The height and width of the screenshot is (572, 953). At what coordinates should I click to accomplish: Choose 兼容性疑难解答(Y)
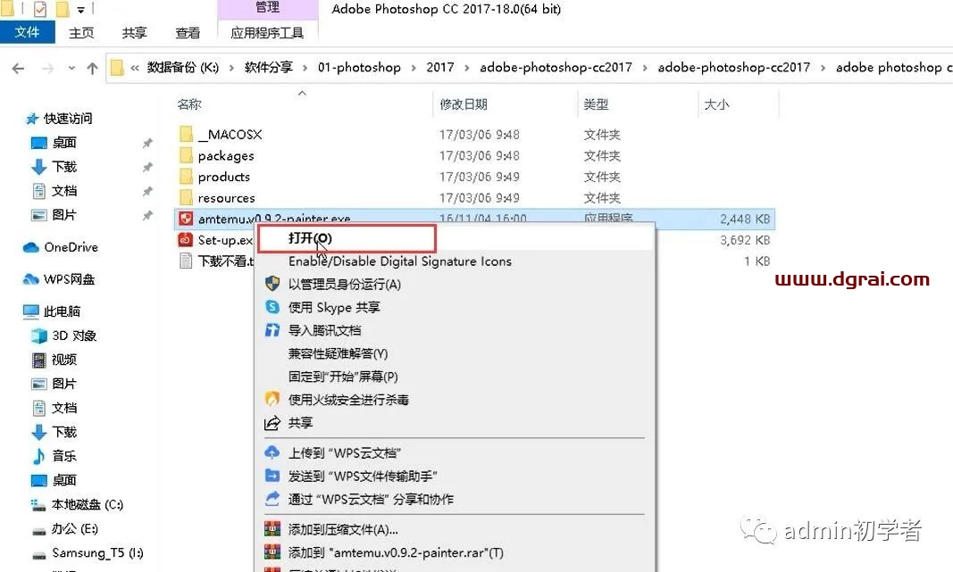point(338,353)
